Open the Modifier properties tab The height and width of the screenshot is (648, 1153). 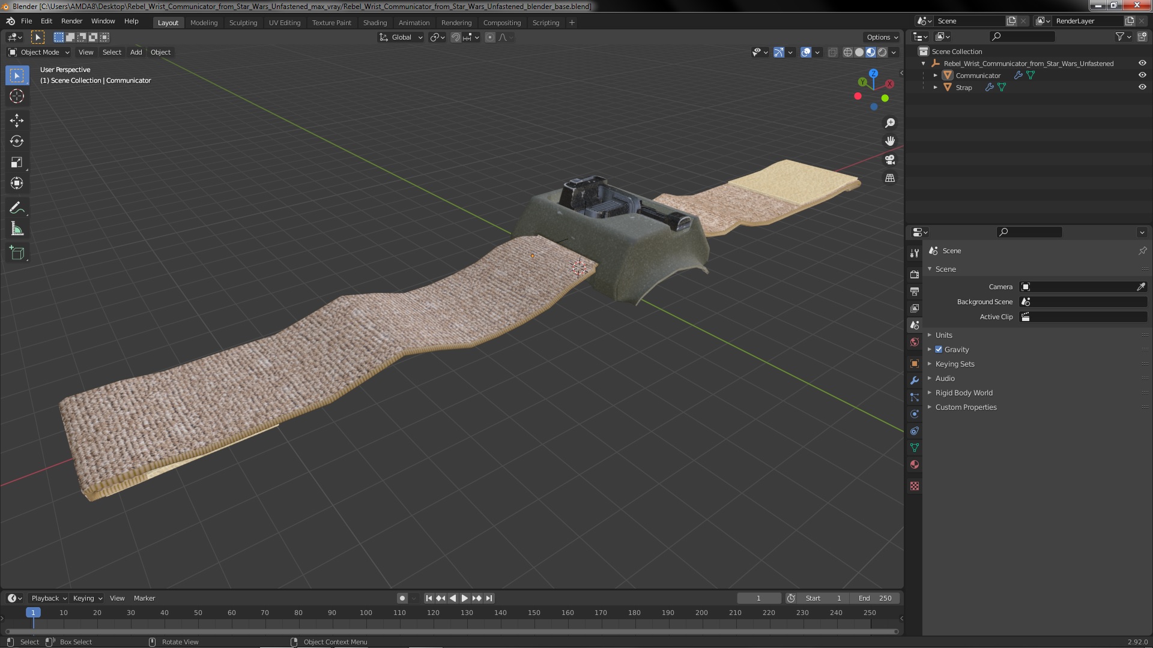pyautogui.click(x=915, y=380)
